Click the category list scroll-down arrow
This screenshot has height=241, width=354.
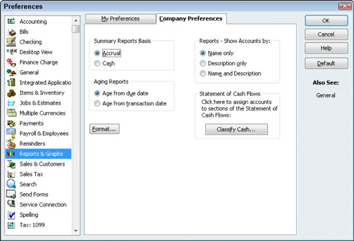76,230
